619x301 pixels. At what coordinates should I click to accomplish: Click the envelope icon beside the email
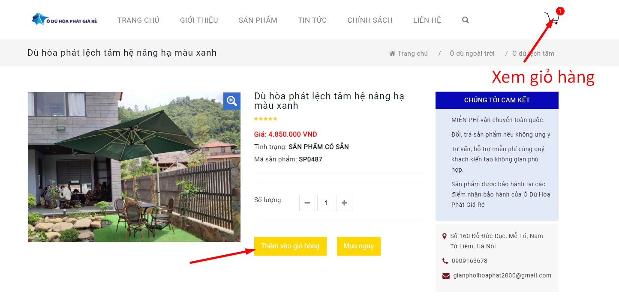click(x=446, y=276)
